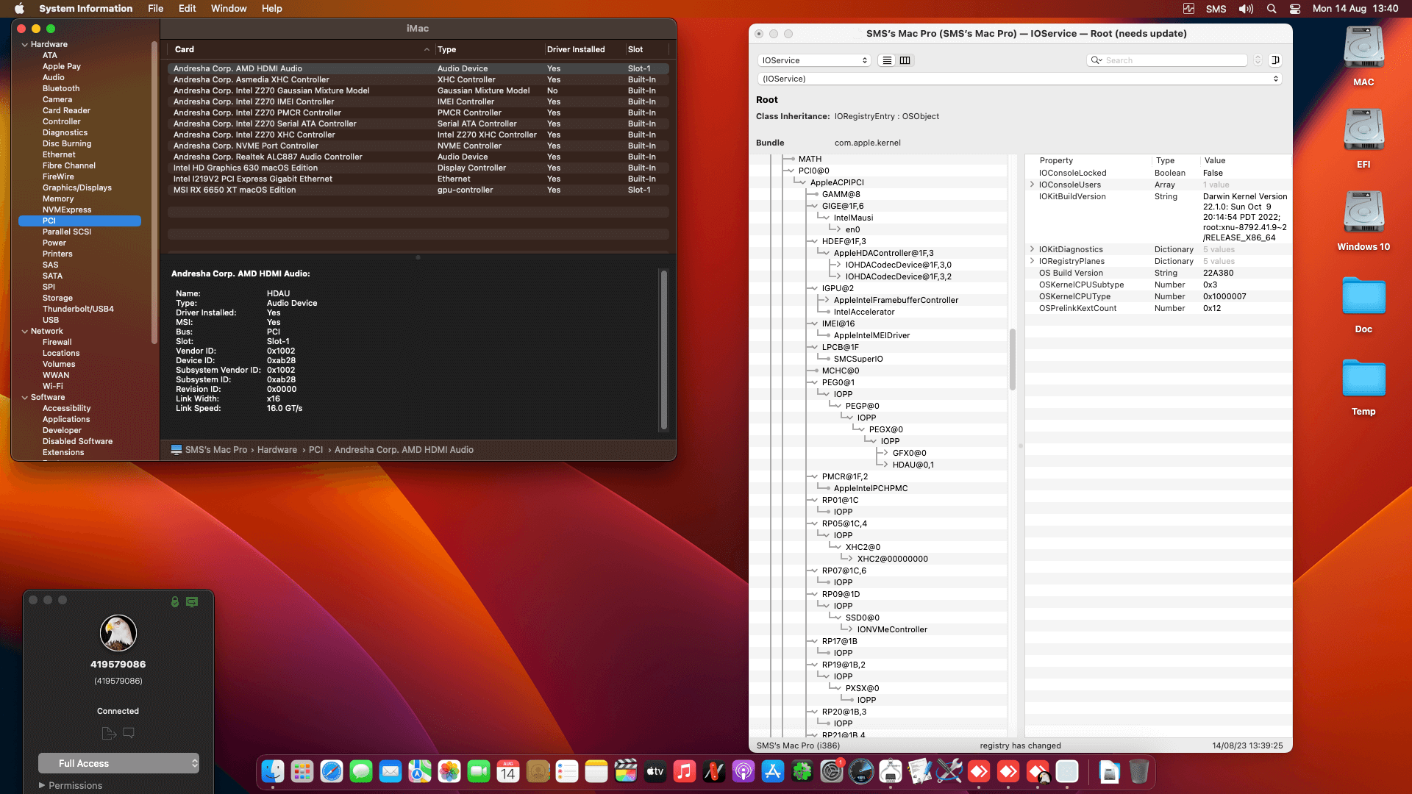Collapse the PEG0@1 tree node
The width and height of the screenshot is (1412, 794).
[814, 382]
